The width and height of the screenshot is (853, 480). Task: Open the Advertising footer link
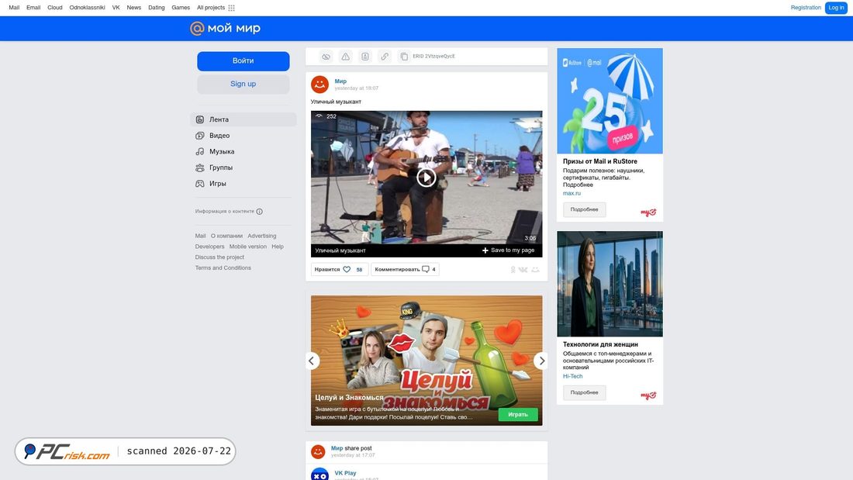pyautogui.click(x=261, y=237)
